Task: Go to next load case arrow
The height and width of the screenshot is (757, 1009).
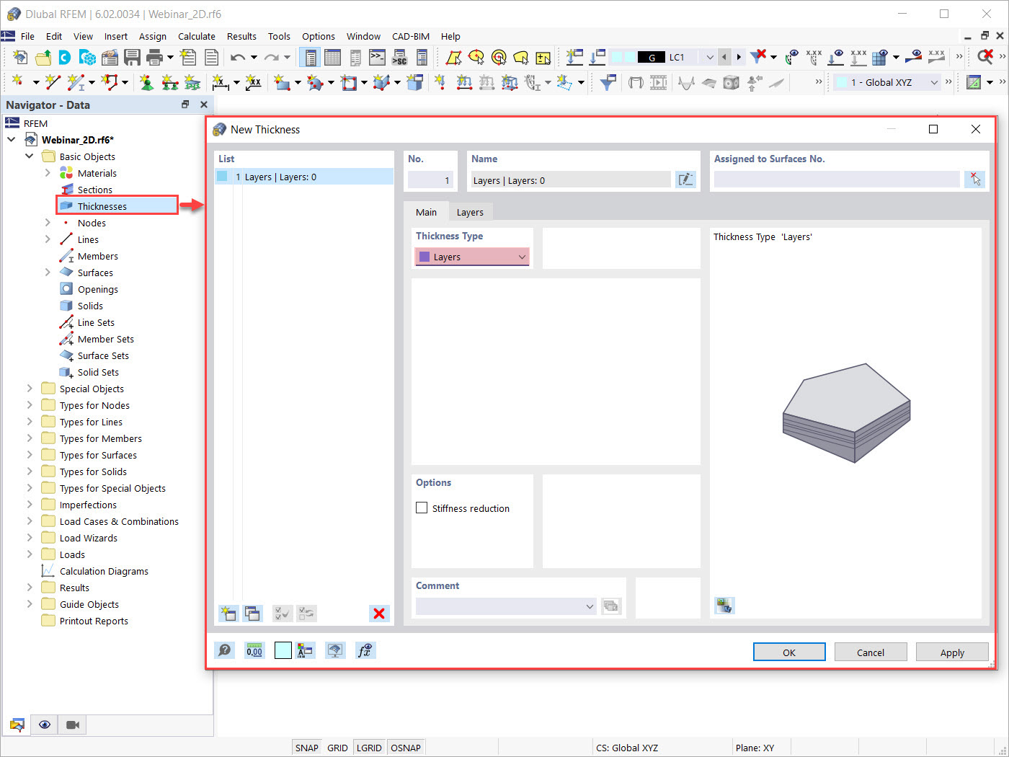Action: click(x=739, y=57)
